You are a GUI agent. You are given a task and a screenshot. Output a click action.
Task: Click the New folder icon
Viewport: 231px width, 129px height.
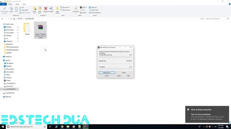57,10
